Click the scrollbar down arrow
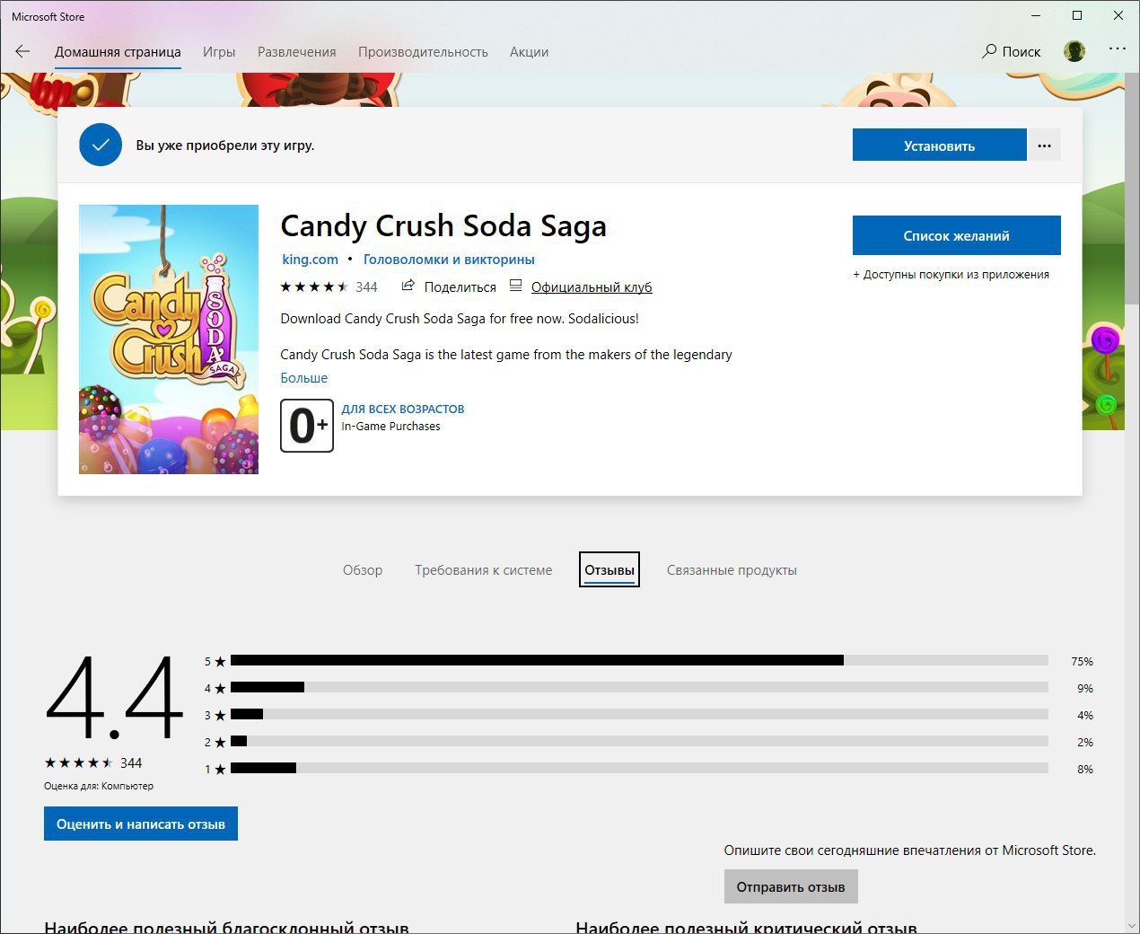 point(1132,925)
